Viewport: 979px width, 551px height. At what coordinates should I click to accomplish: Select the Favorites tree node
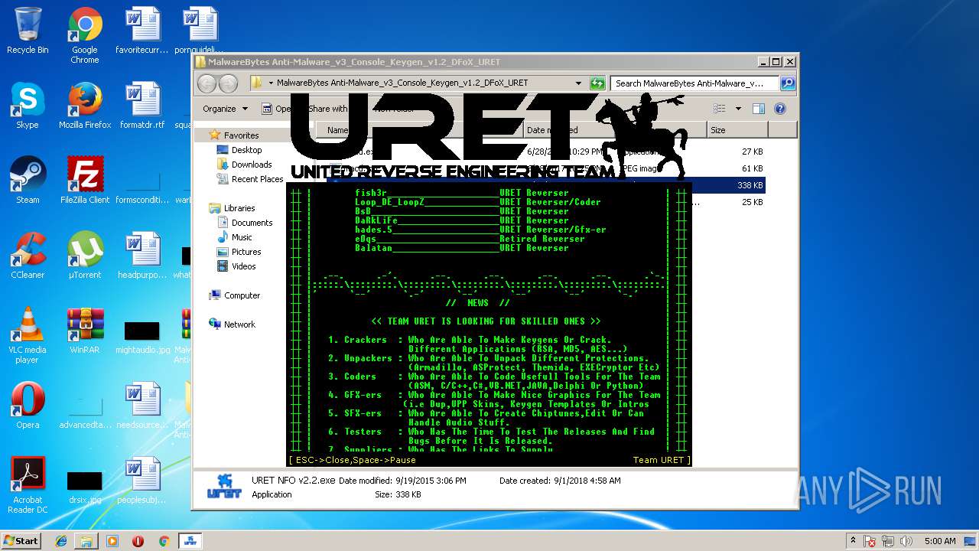(x=241, y=135)
